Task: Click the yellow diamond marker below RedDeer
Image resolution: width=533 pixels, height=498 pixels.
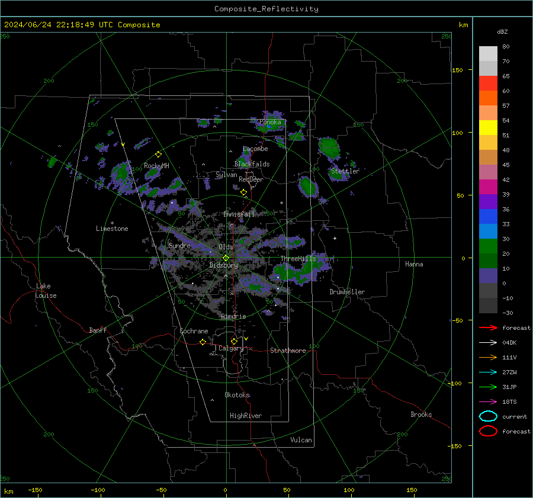Action: point(243,192)
